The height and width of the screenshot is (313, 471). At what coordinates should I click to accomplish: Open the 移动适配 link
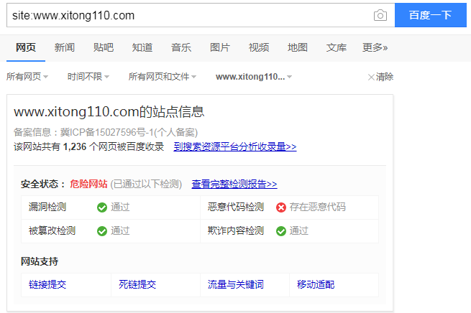pyautogui.click(x=316, y=284)
